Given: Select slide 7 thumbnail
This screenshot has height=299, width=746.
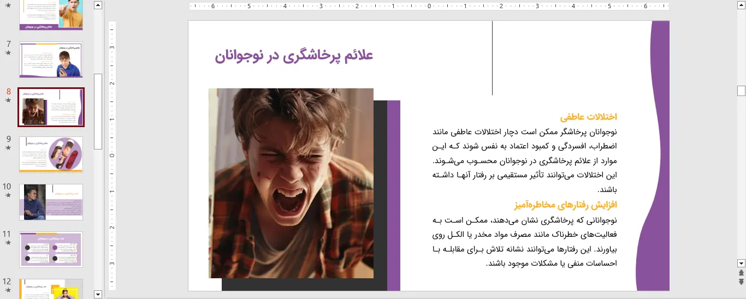Looking at the screenshot, I should (51, 60).
